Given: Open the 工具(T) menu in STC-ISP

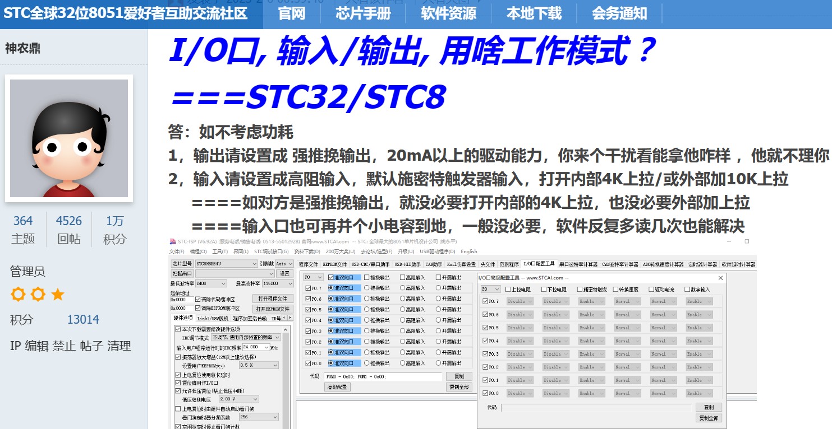Looking at the screenshot, I should 220,251.
